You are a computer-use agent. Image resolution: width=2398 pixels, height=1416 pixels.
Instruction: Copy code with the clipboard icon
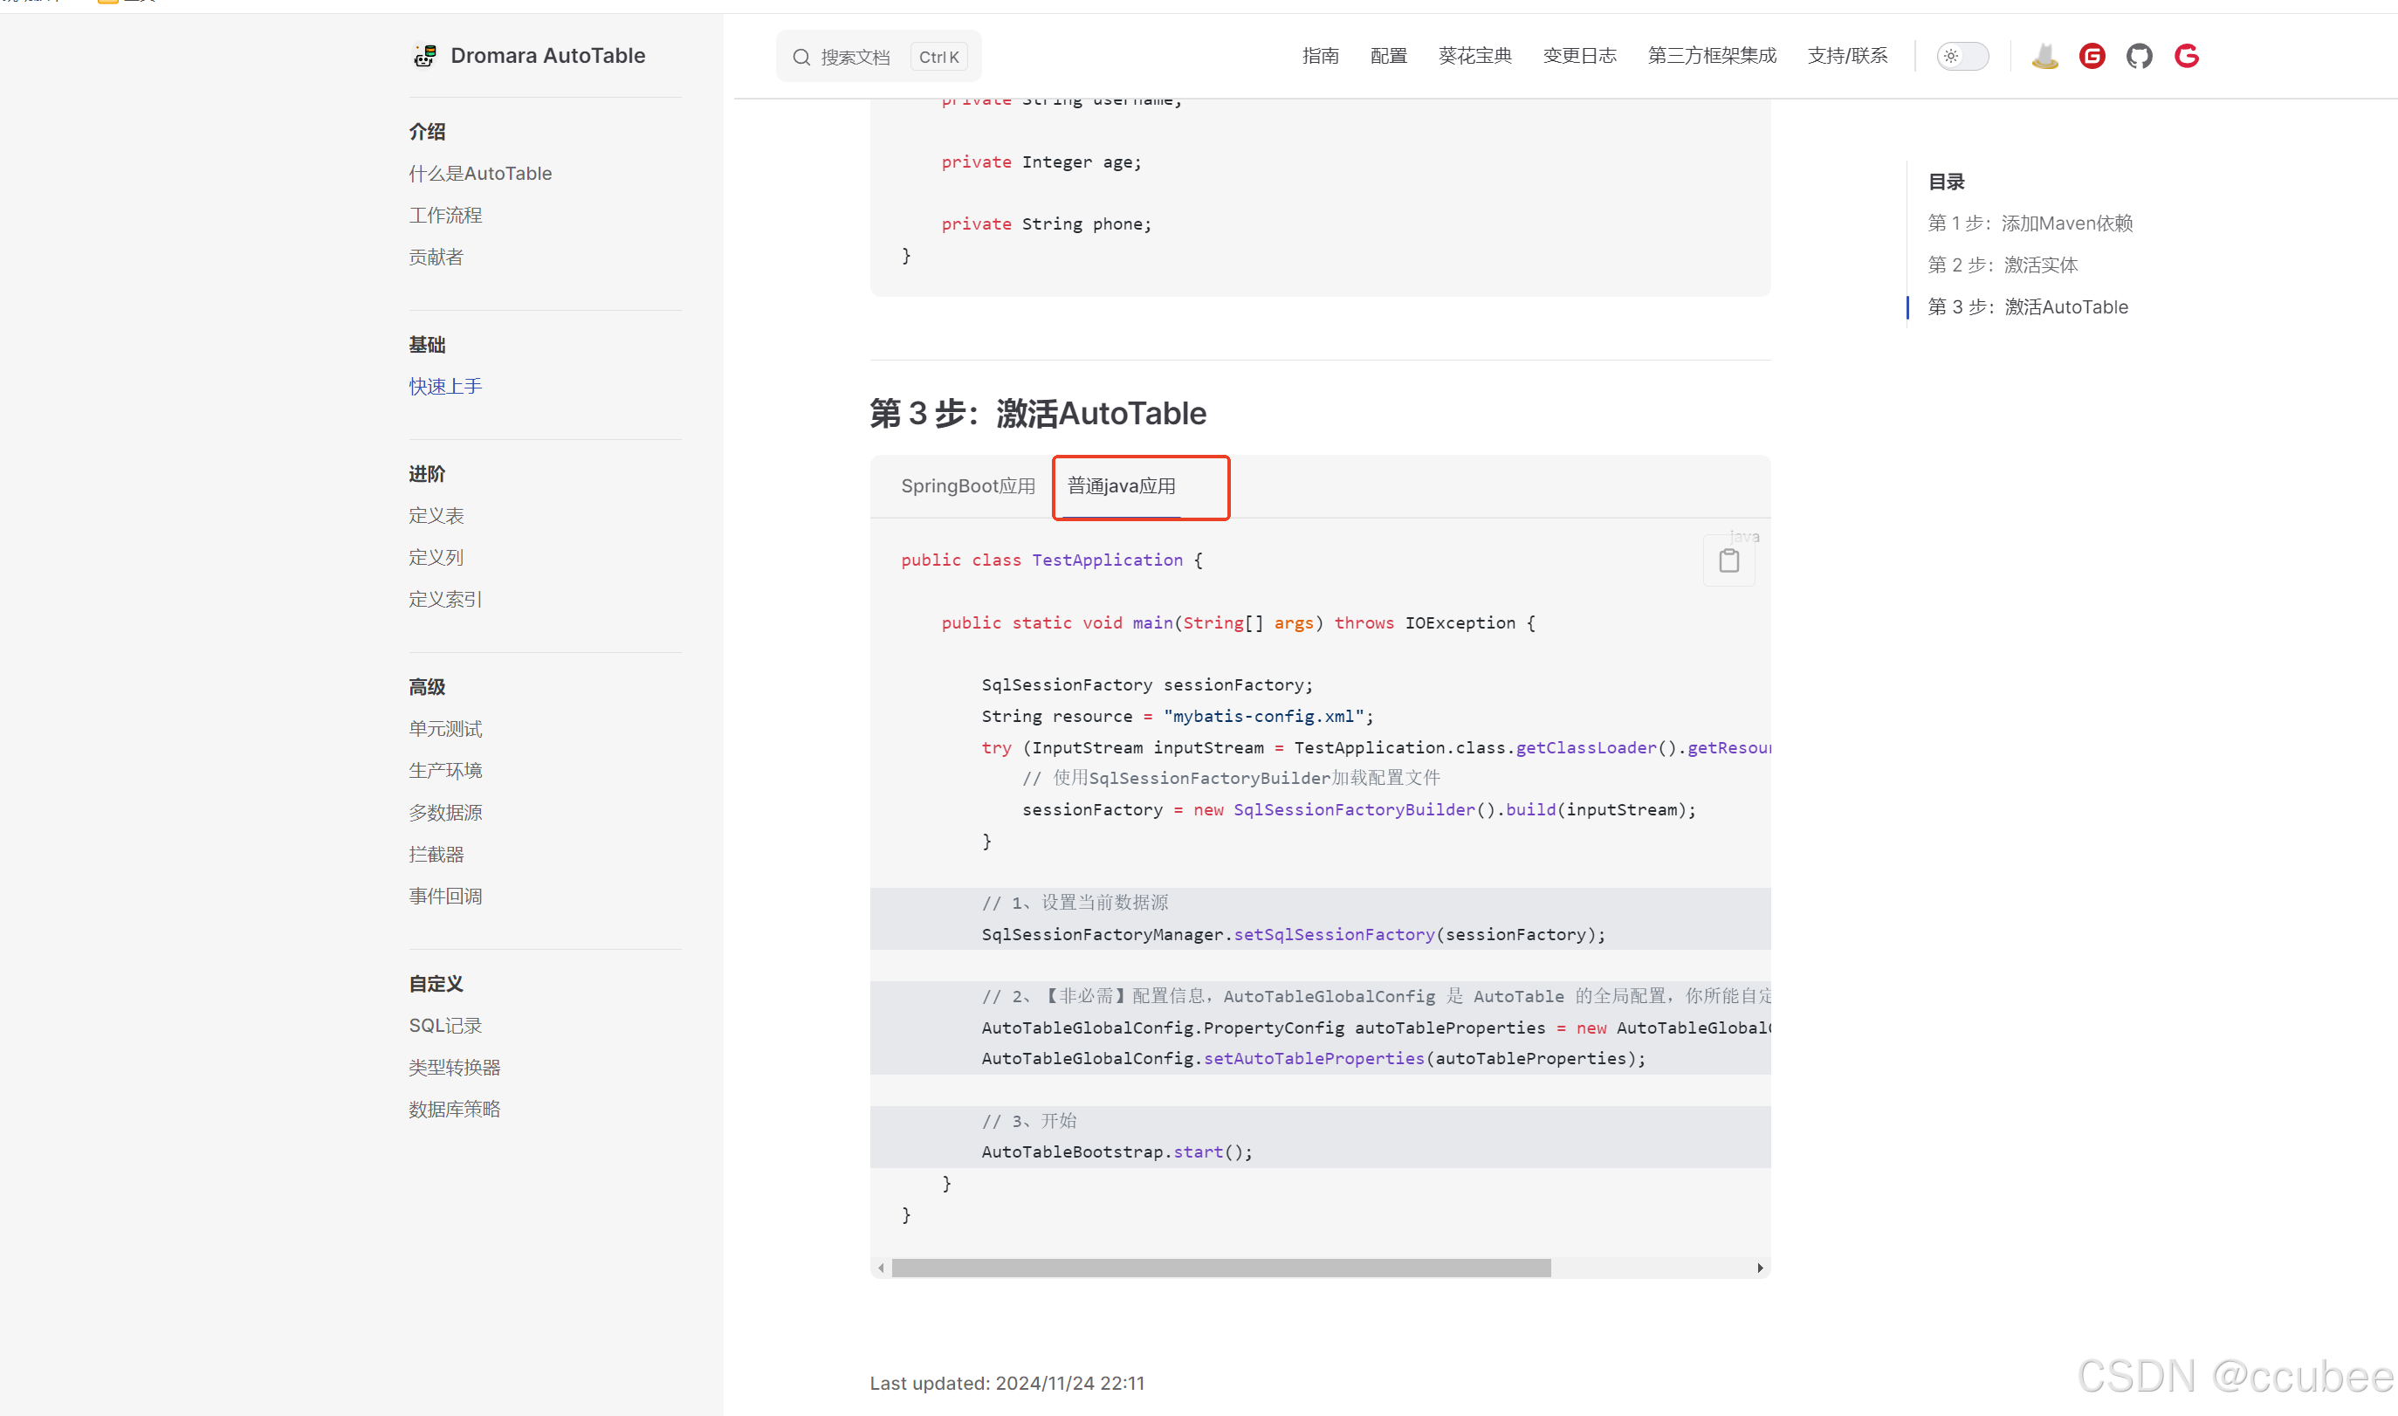(1728, 561)
